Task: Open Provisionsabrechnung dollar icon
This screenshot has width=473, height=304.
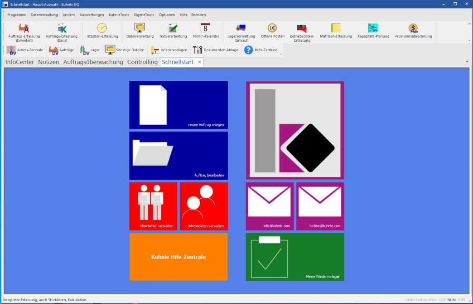Action: coord(413,28)
